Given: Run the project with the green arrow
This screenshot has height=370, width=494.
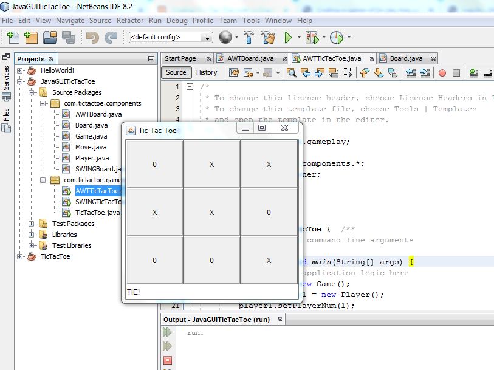Looking at the screenshot, I should [287, 38].
